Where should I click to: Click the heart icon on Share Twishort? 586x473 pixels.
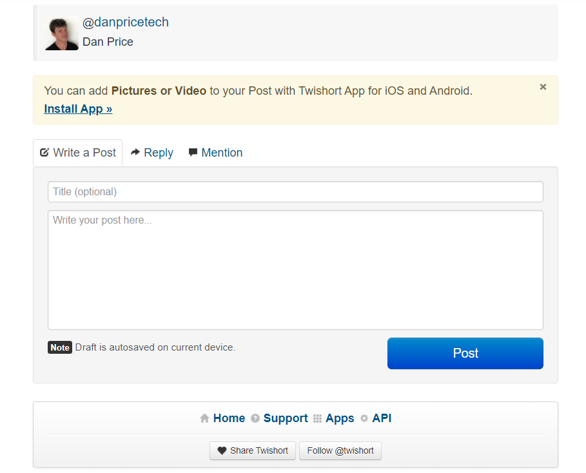coord(222,450)
